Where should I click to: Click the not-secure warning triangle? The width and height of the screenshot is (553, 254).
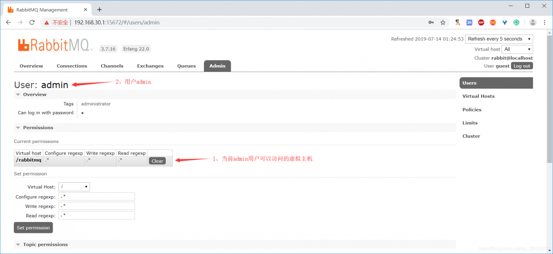tap(47, 22)
